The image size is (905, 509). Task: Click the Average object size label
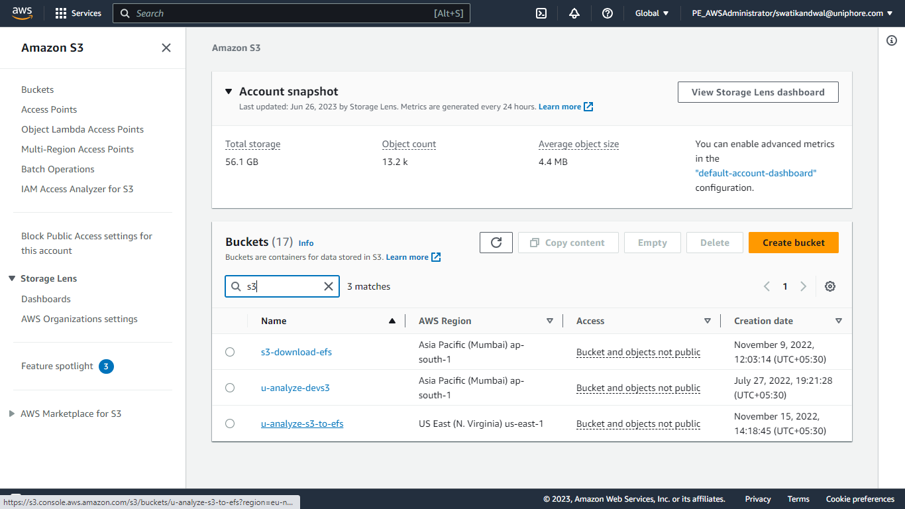tap(578, 144)
